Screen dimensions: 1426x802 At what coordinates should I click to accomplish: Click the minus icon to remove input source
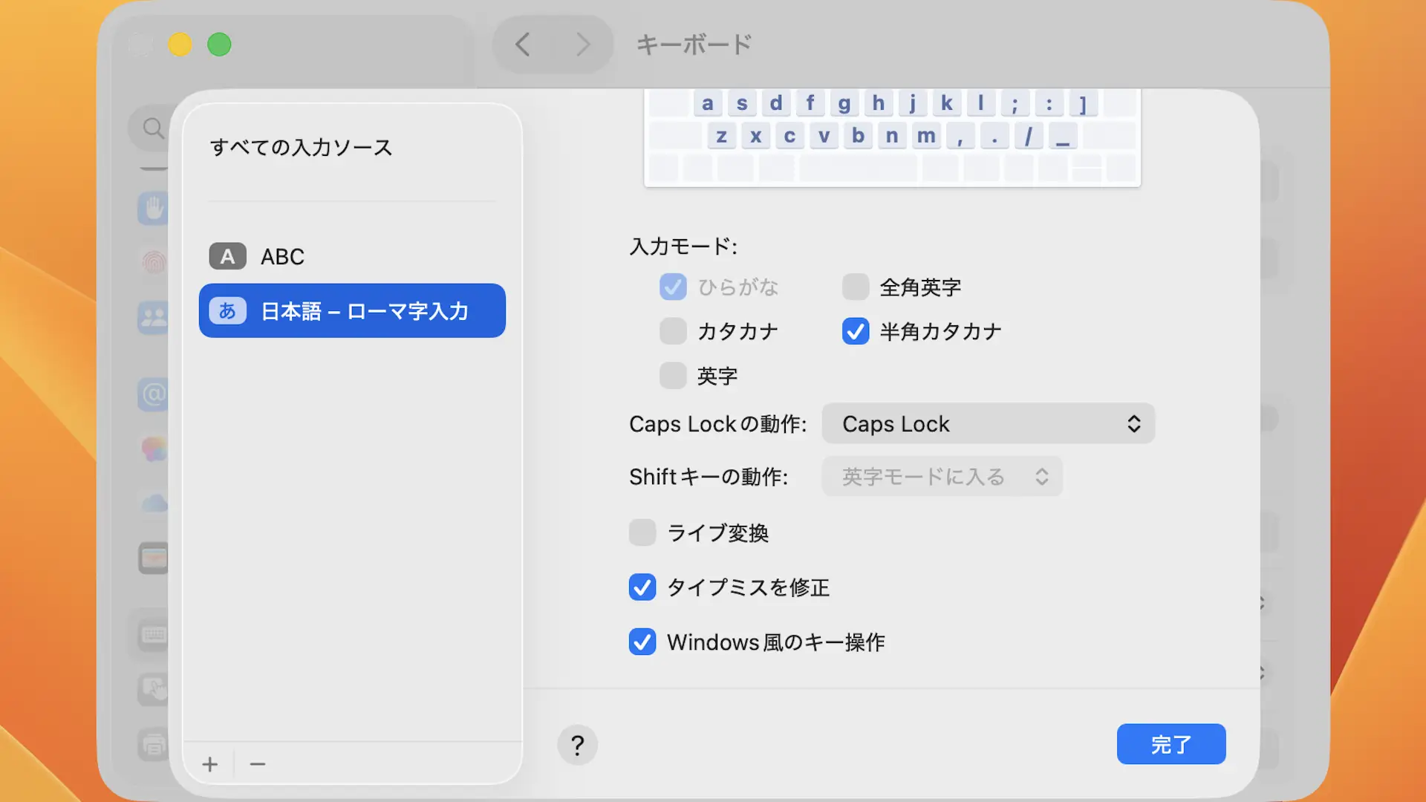[x=258, y=764]
